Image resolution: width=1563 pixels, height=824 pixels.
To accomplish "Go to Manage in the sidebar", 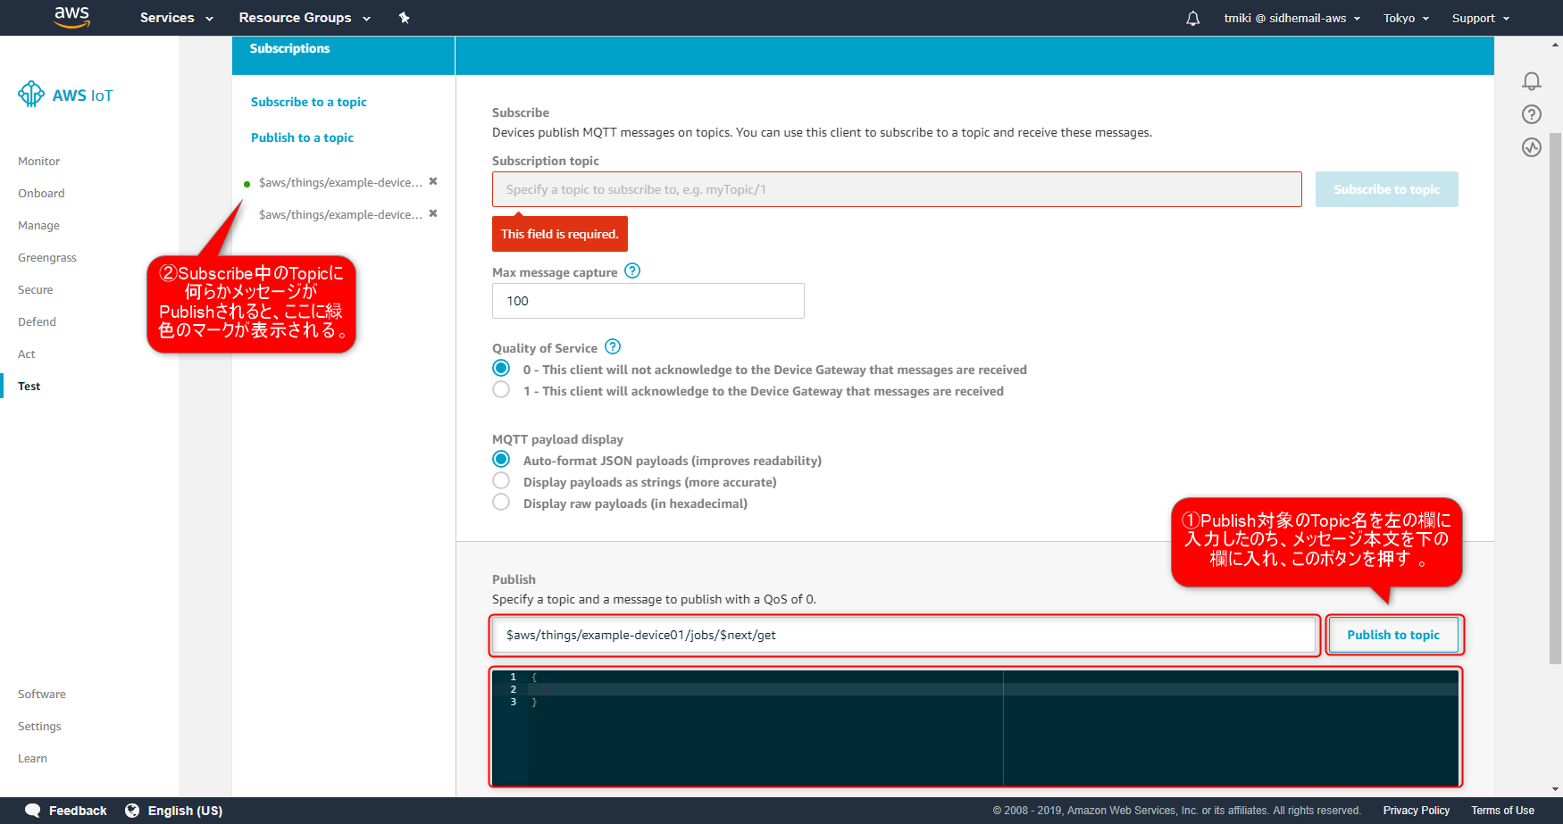I will coord(38,226).
